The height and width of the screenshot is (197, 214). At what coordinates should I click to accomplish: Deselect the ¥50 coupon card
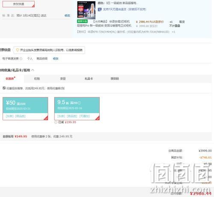(x=25, y=109)
